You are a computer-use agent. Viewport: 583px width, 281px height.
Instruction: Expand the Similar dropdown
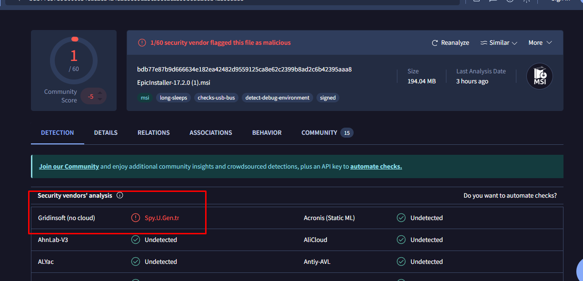(x=498, y=43)
